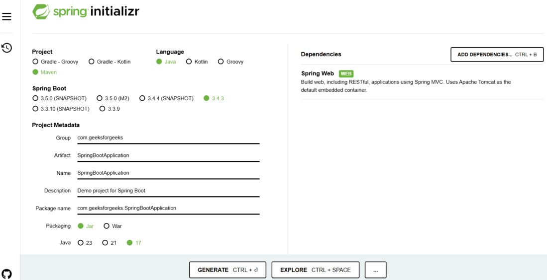The height and width of the screenshot is (280, 547).
Task: Click the Spring Initializr logo
Action: [86, 11]
